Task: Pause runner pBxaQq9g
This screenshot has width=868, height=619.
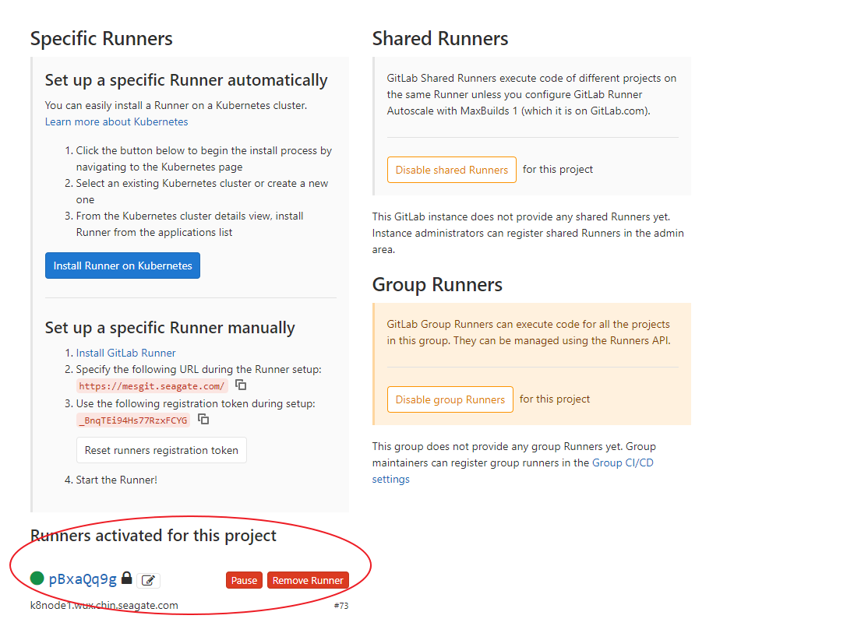Action: pos(244,579)
